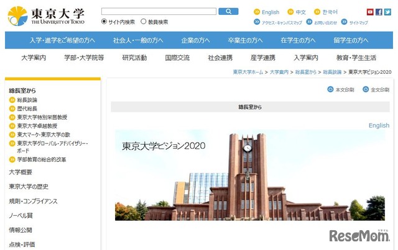The height and width of the screenshot is (250, 398).
Task: Click bullet icon beside 東京大学卓越教授
Action: tap(12, 126)
